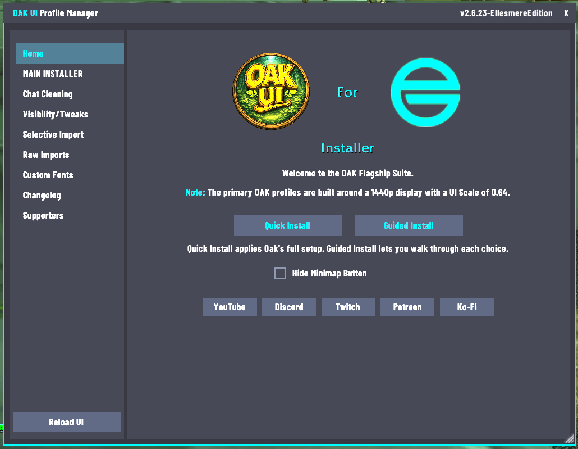Click the Quick Install description line
This screenshot has height=449, width=578.
[347, 248]
